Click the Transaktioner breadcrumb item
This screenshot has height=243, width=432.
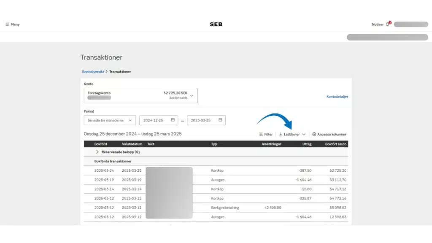(120, 72)
